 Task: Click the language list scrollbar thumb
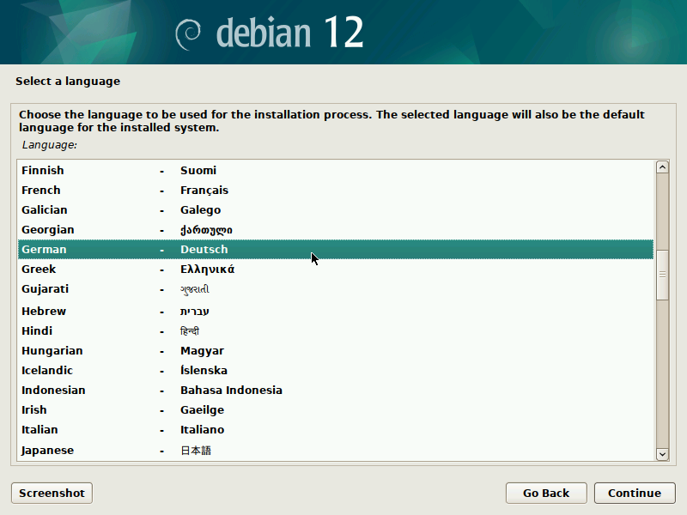pos(662,275)
